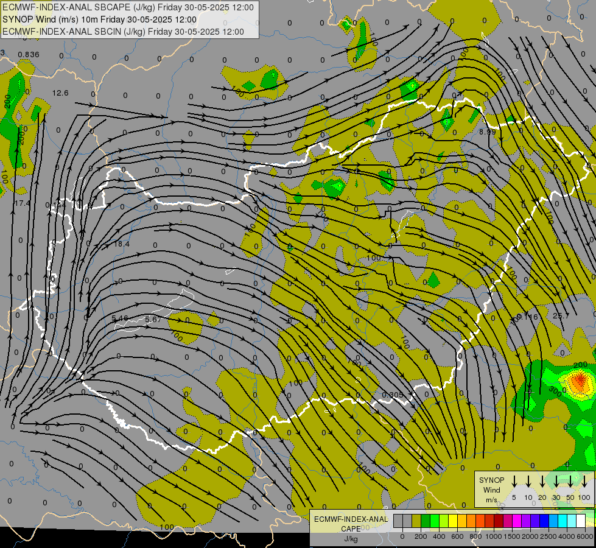Click the 0.716 value on the map
596x548 pixels.
[528, 317]
